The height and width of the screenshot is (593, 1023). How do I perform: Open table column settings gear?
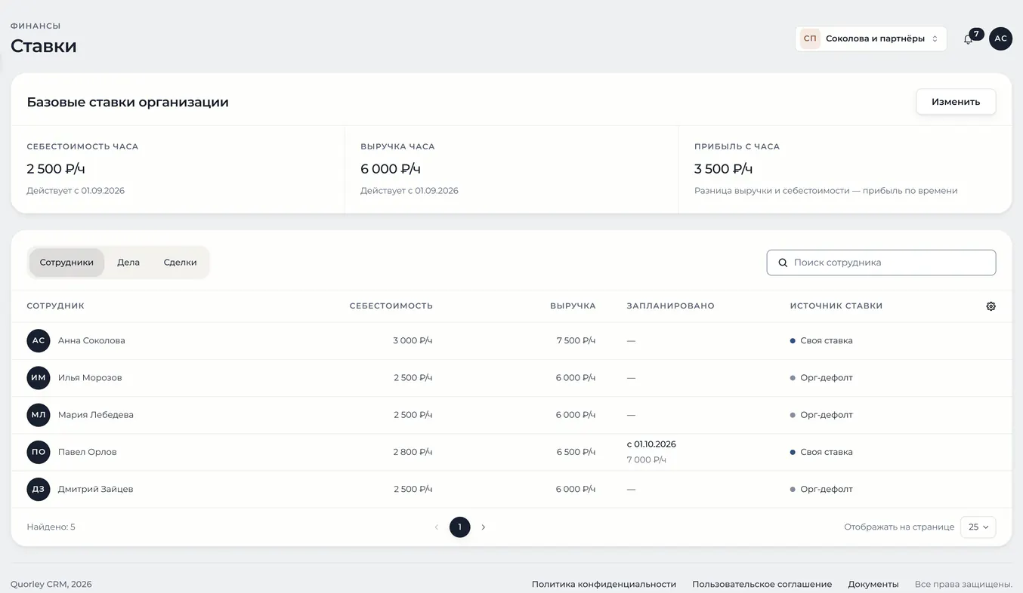[x=991, y=306]
